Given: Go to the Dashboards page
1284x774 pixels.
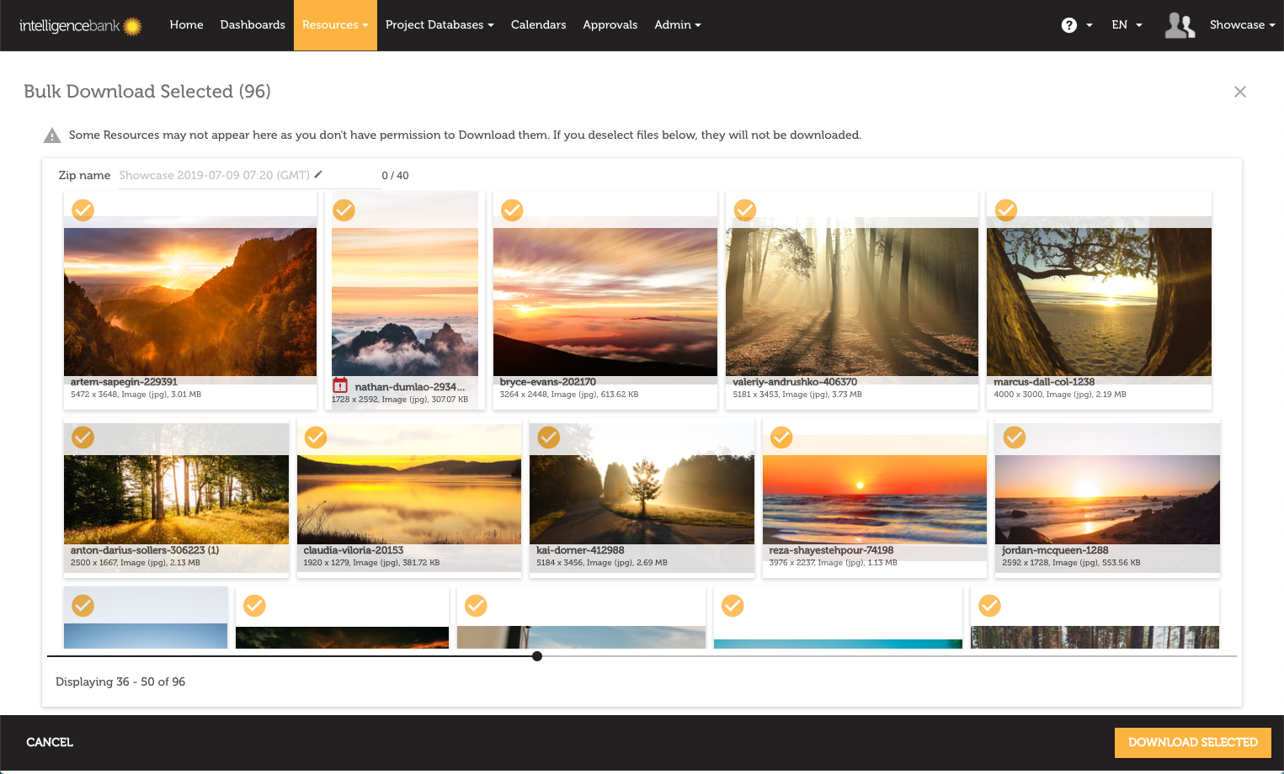Looking at the screenshot, I should point(253,25).
